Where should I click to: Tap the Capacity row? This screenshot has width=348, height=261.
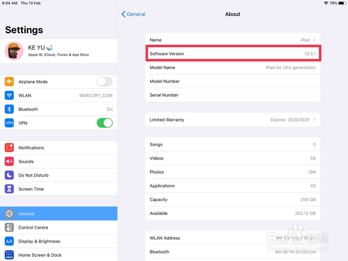point(233,199)
